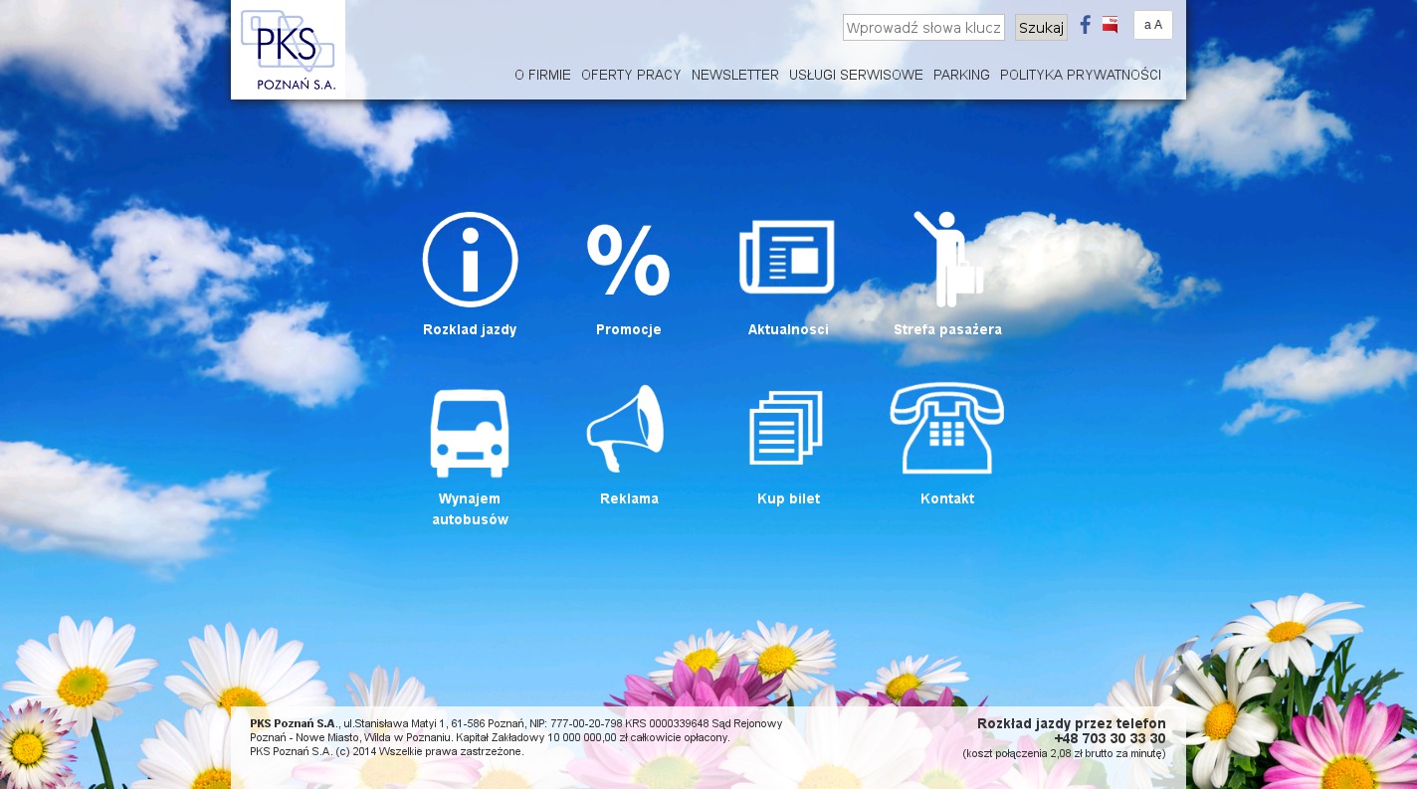The height and width of the screenshot is (789, 1417).
Task: Open the Kontakt telephone icon
Action: tap(947, 429)
